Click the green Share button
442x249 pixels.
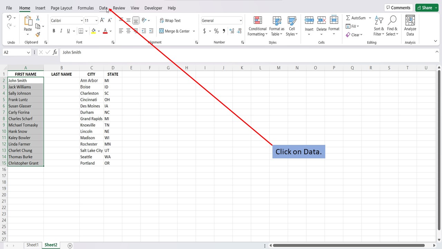tap(427, 8)
